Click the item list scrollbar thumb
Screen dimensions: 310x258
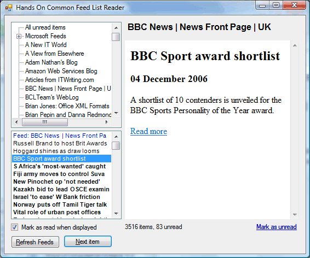[116, 146]
